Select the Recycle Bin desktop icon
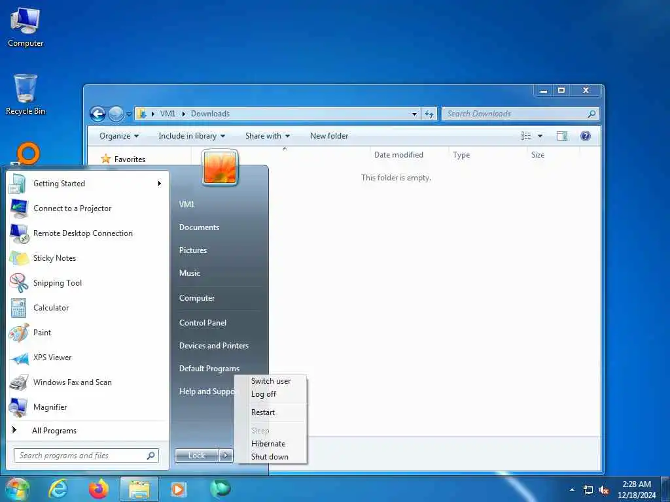 pos(26,94)
